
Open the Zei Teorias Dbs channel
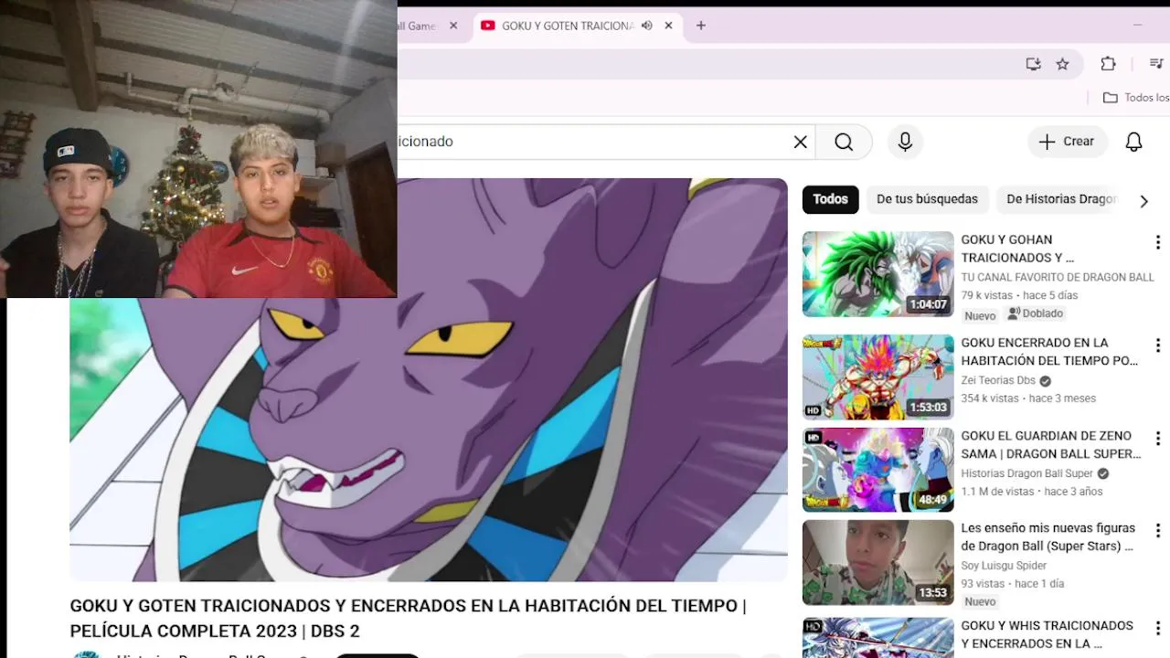tap(998, 380)
